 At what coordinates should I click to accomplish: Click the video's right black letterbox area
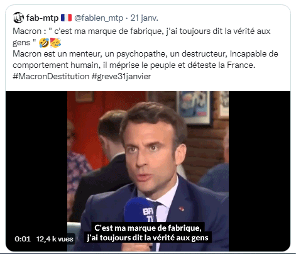(x=260, y=171)
